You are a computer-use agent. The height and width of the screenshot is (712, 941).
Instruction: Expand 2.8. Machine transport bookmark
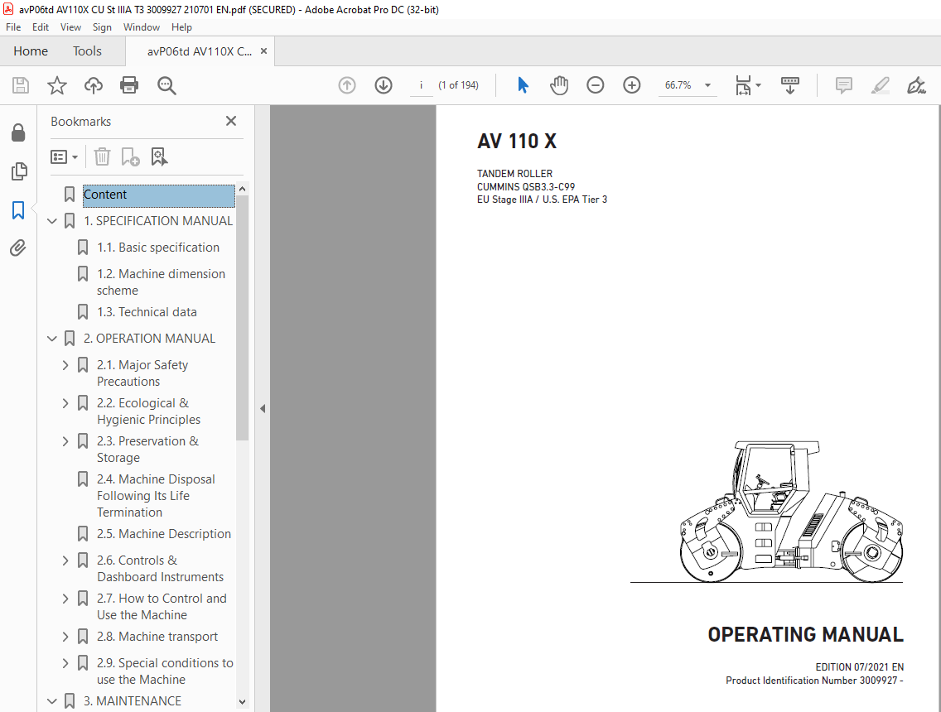click(65, 637)
